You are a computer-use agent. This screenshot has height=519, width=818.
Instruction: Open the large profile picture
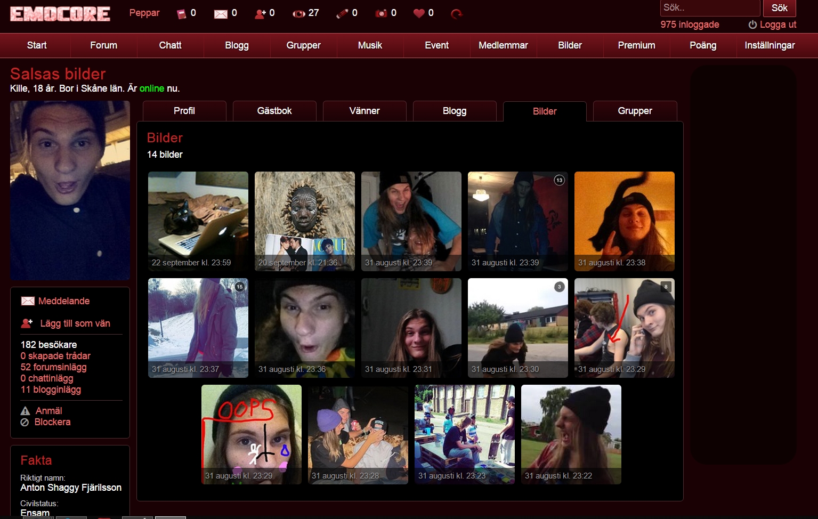[70, 190]
